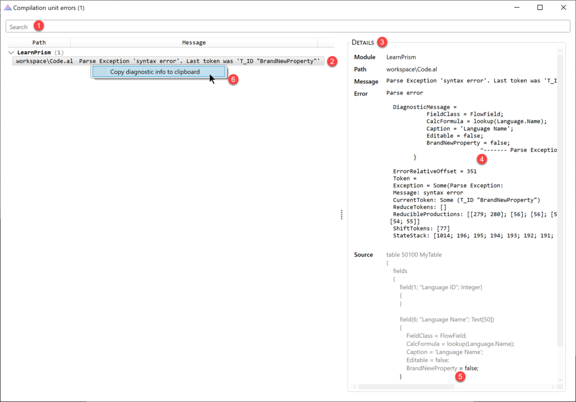Click the 'CurrentToken: Some (T_ID "BrandNewProperty")' line
Screen dimensions: 576x402
click(466, 200)
